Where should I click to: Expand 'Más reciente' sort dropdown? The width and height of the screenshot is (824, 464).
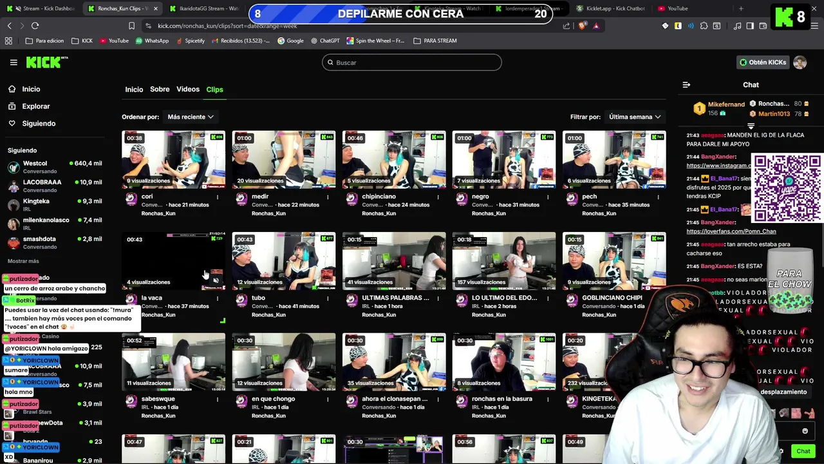point(190,117)
